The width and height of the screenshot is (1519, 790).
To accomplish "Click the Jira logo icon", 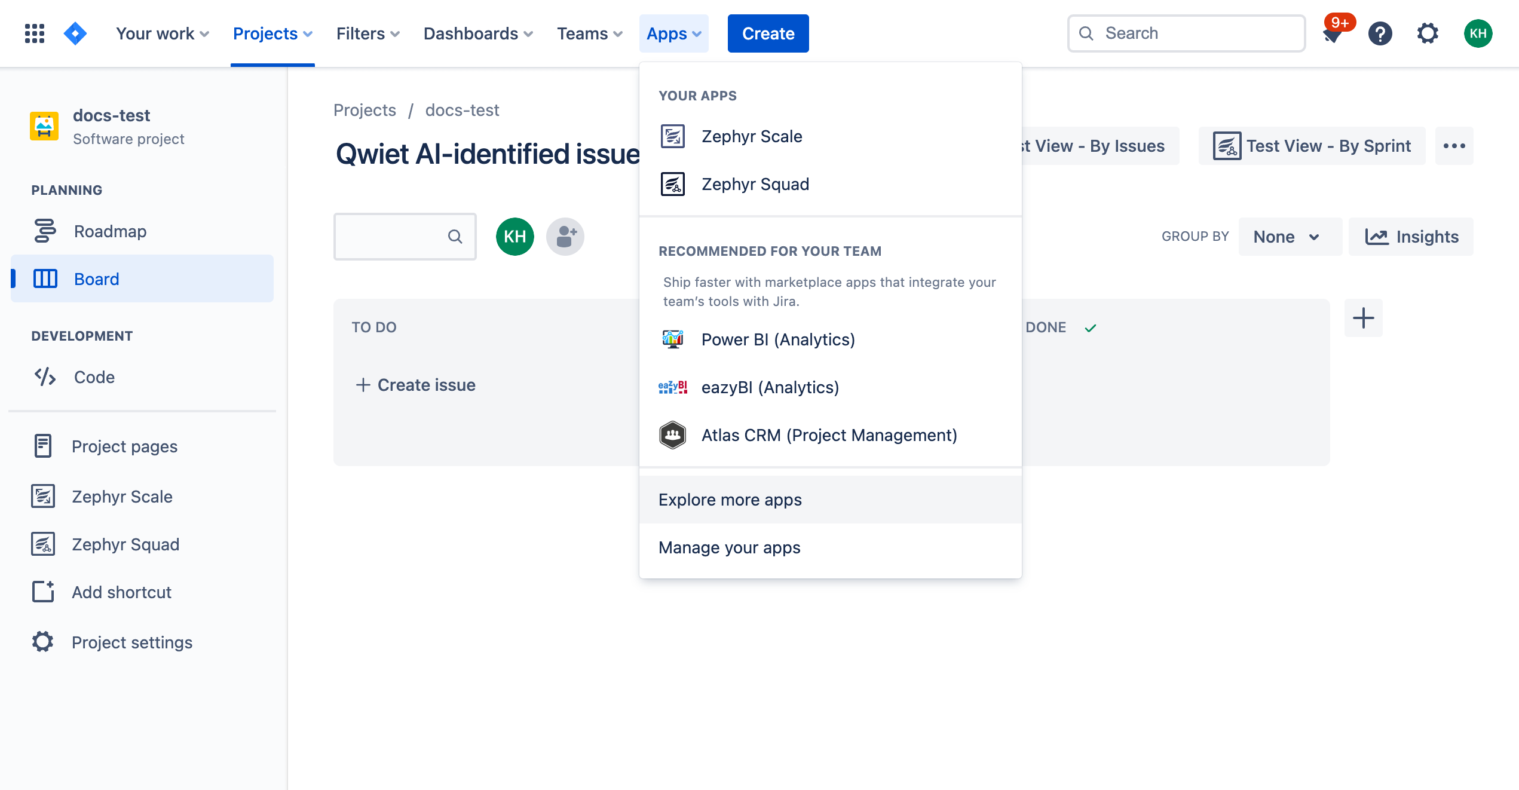I will coord(75,33).
